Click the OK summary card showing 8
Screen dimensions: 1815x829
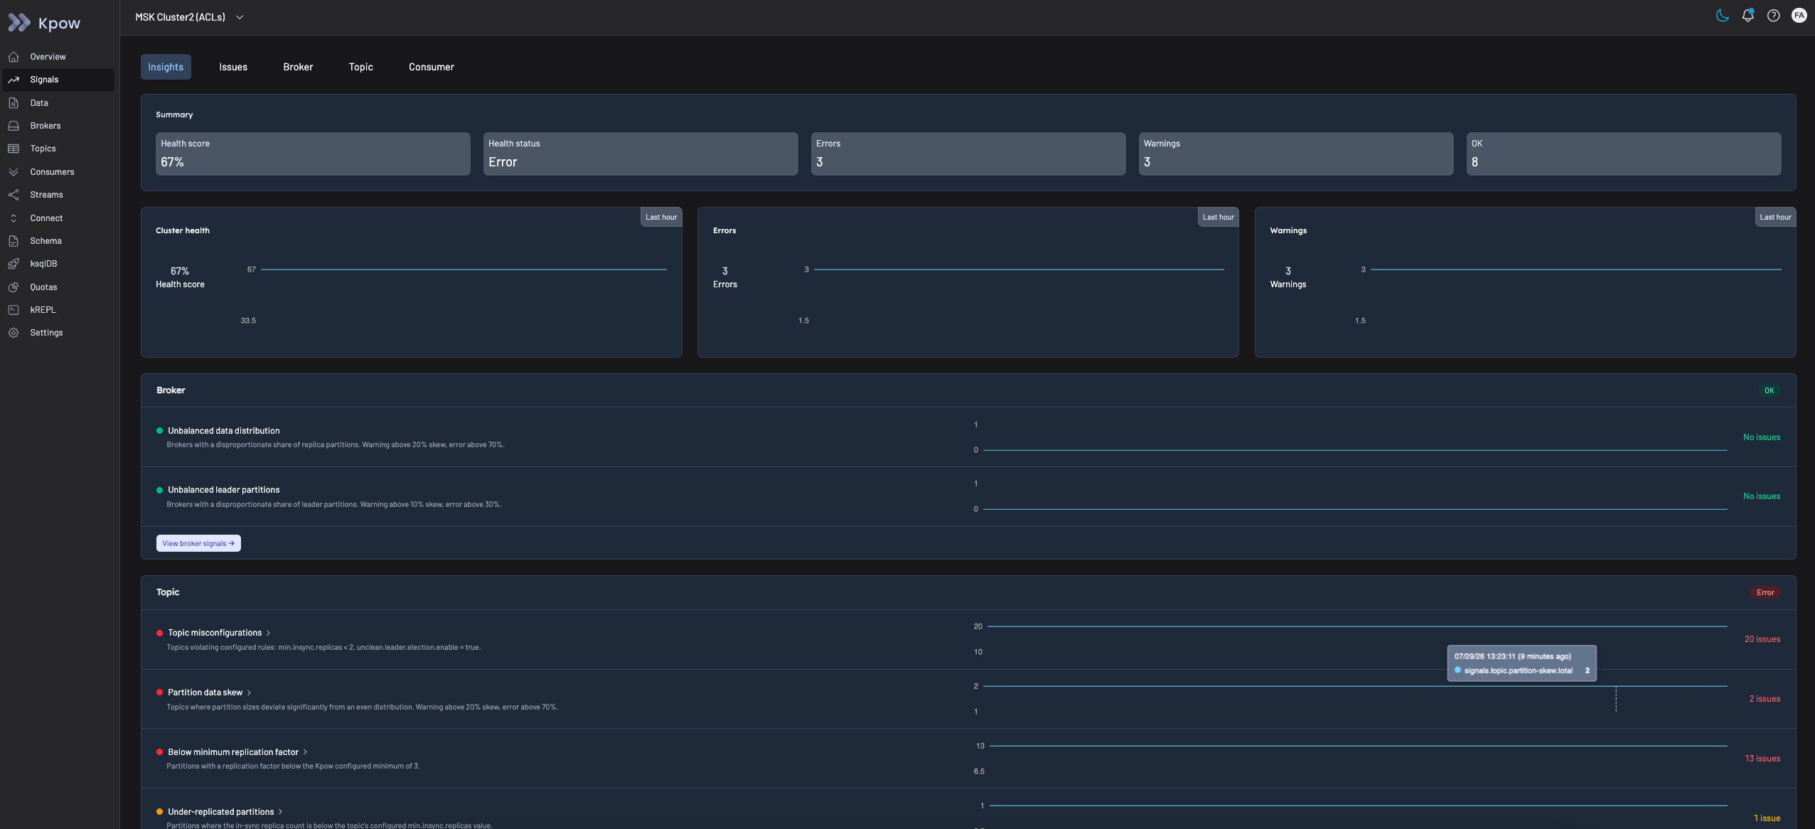(x=1624, y=154)
